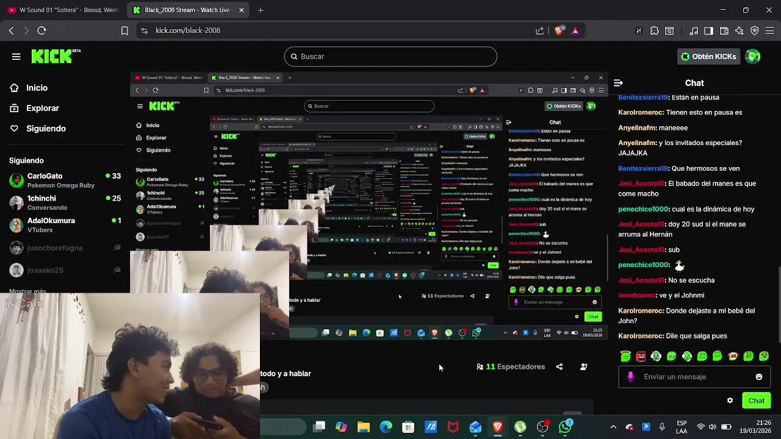Viewport: 781px width, 439px height.
Task: Click the Enviar un mensaje chat field
Action: click(x=694, y=377)
